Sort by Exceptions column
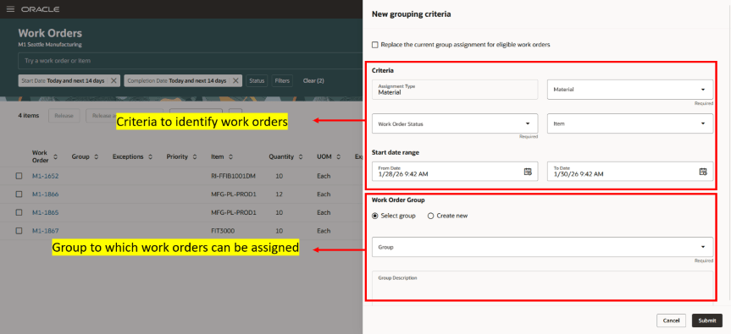Screen dimensions: 731x334 150,156
